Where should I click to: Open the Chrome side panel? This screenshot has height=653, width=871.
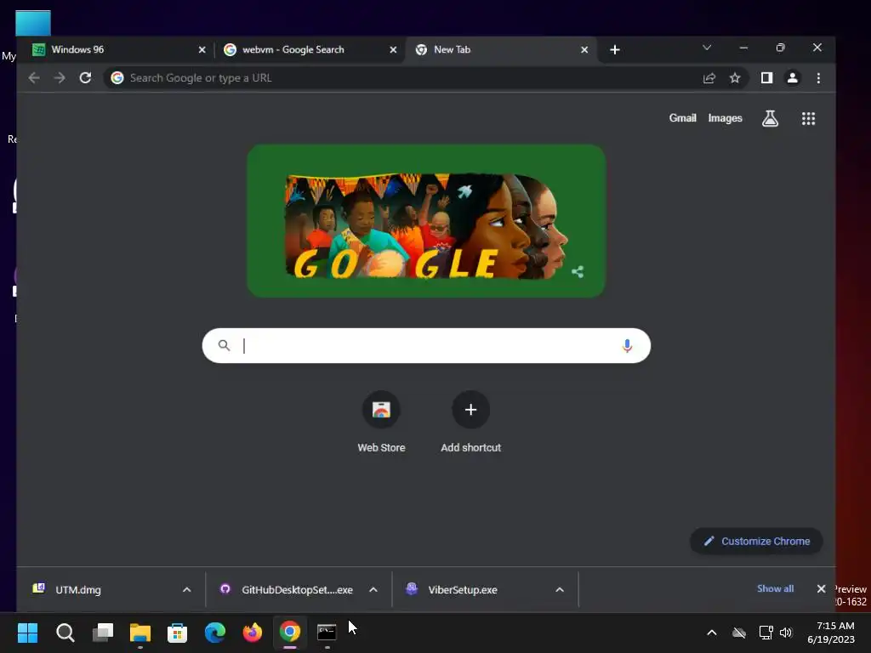coord(766,78)
